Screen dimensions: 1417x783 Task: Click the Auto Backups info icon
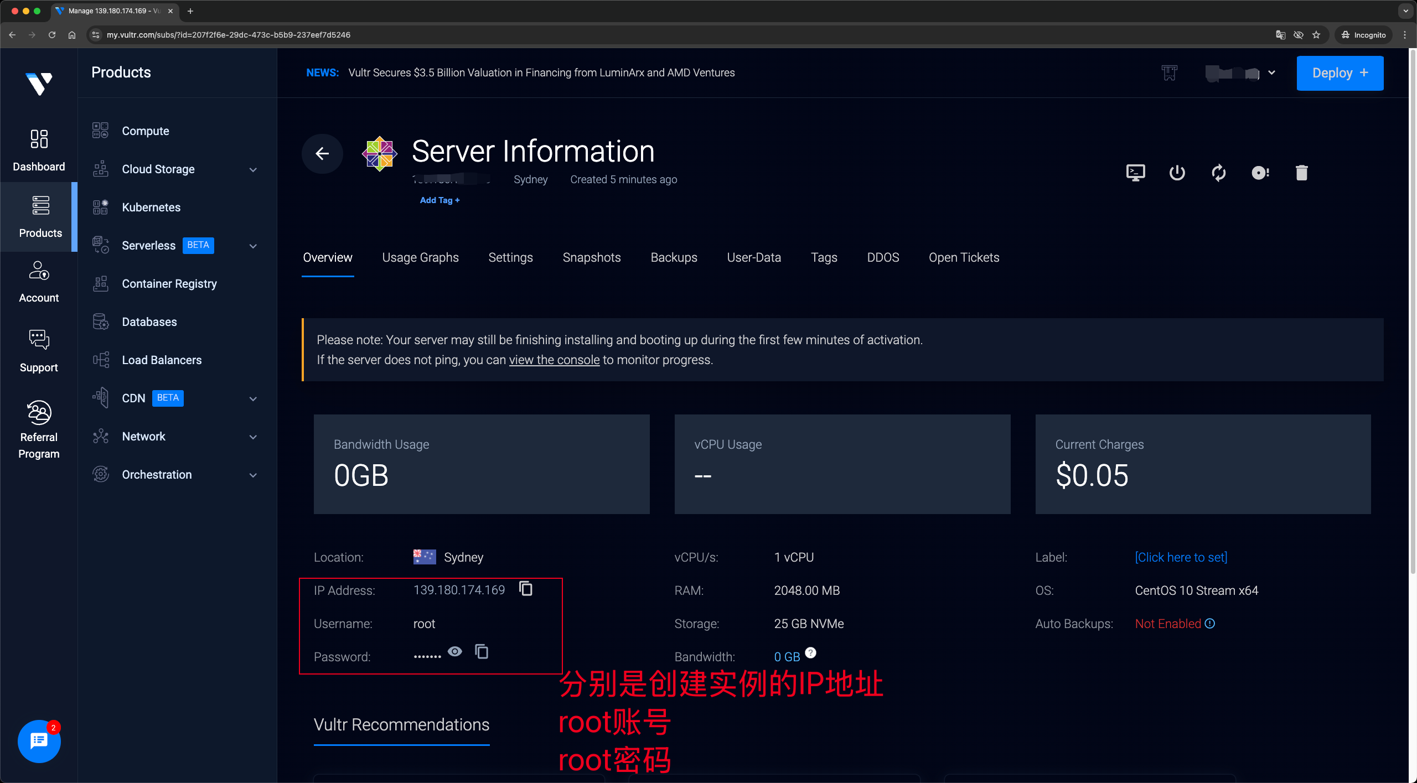(x=1210, y=624)
